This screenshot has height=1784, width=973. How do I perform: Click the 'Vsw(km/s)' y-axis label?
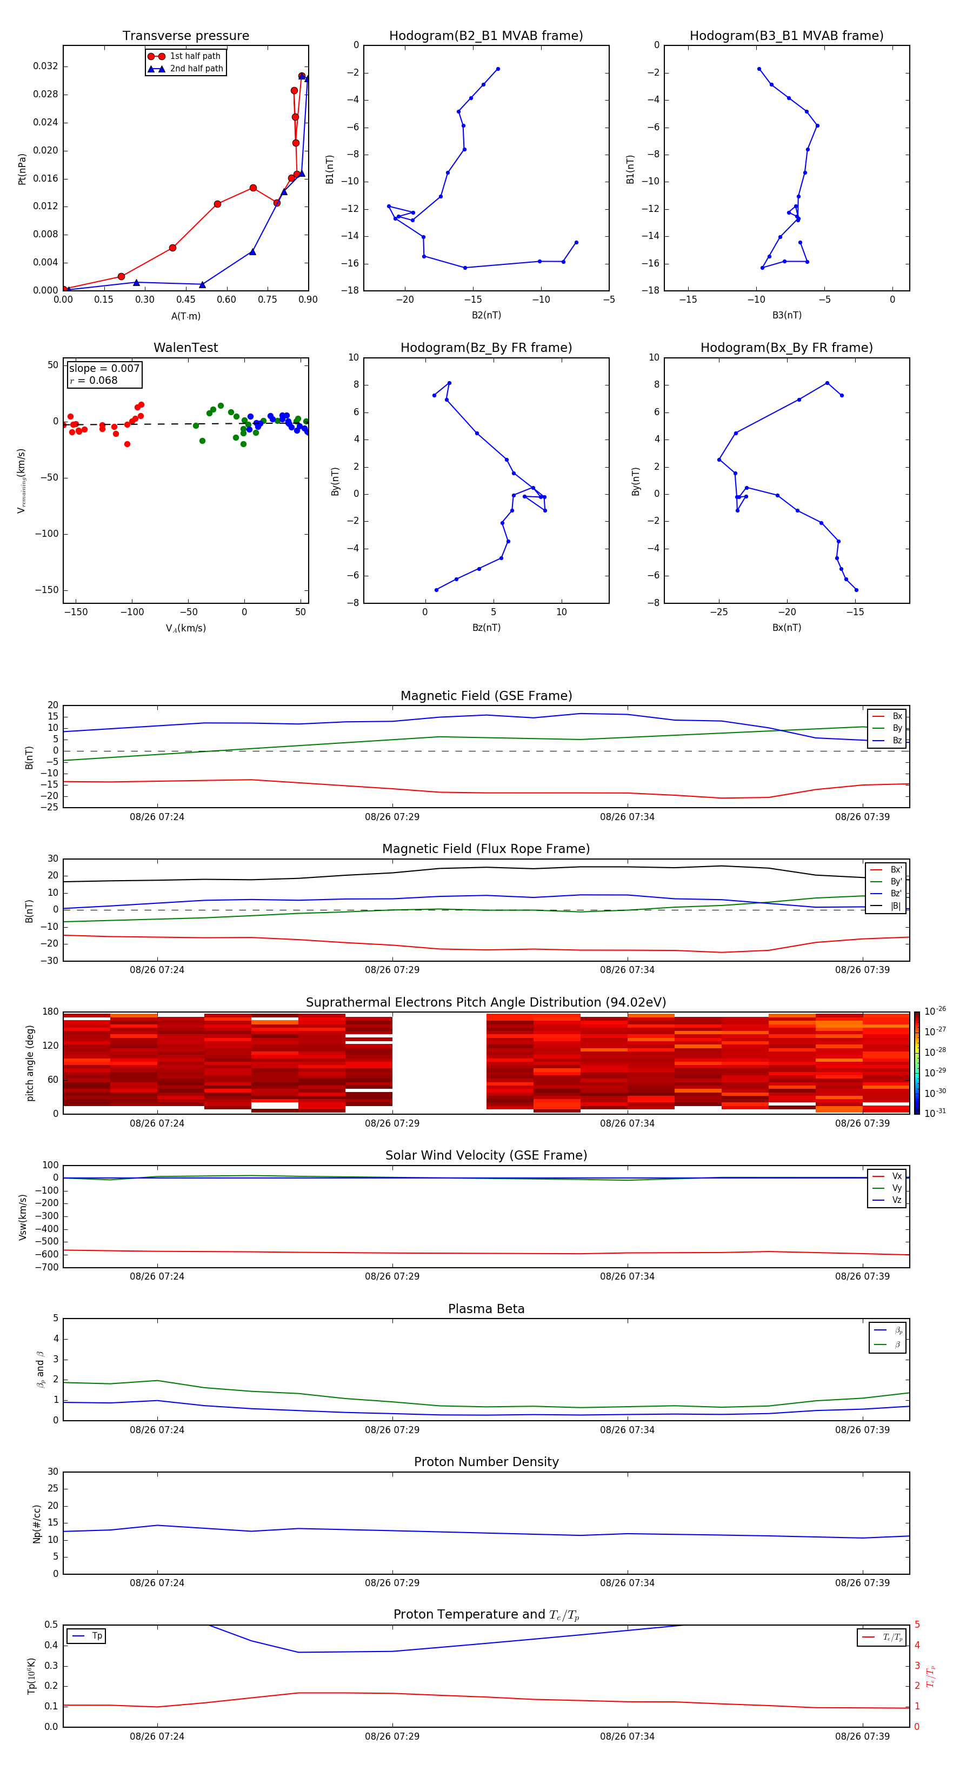[x=23, y=1217]
